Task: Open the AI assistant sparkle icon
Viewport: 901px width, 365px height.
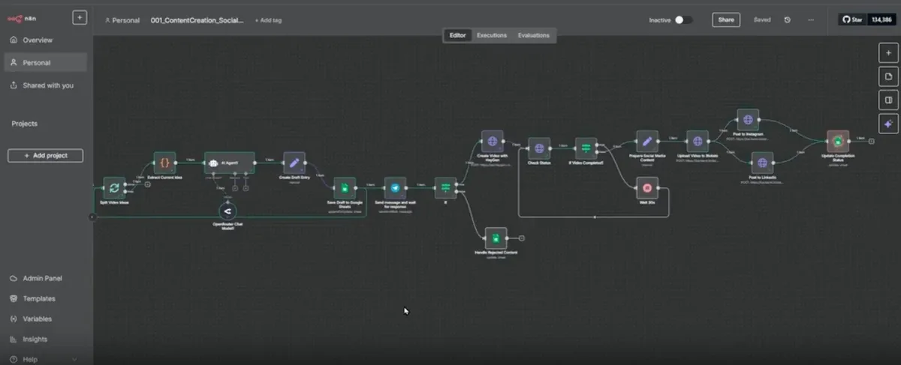Action: pyautogui.click(x=888, y=124)
